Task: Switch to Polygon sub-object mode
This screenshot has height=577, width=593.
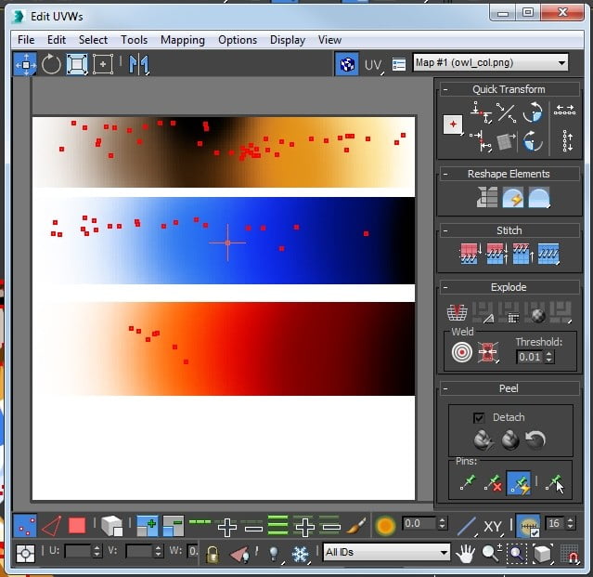Action: (x=77, y=526)
